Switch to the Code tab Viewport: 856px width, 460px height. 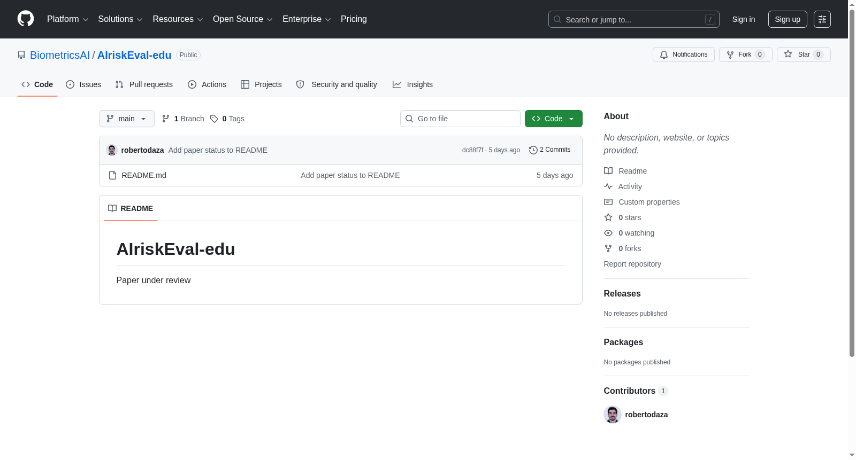pyautogui.click(x=37, y=84)
